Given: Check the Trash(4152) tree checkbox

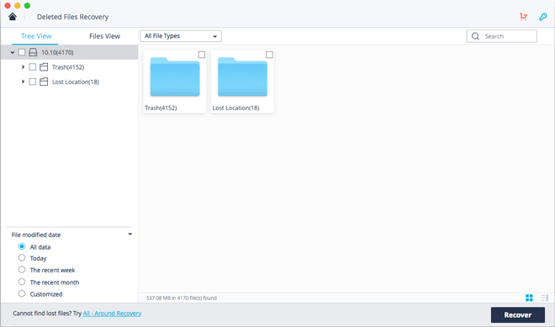Looking at the screenshot, I should (32, 67).
